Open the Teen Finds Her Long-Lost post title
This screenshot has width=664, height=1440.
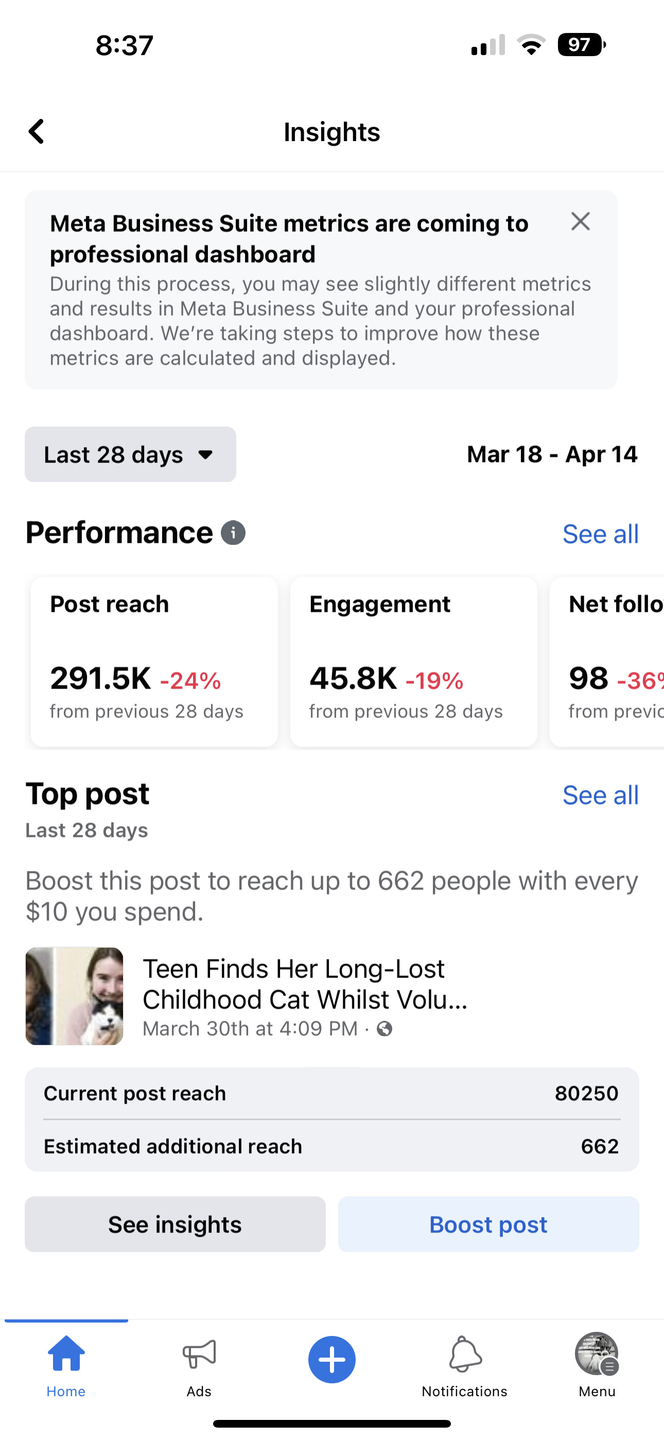pyautogui.click(x=305, y=984)
